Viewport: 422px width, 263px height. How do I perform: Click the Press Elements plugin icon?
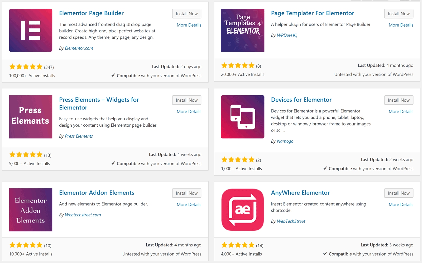coord(31,117)
